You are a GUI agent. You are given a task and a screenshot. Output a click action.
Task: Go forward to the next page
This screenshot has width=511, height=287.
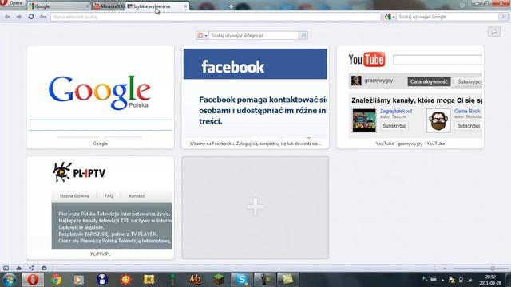[19, 17]
